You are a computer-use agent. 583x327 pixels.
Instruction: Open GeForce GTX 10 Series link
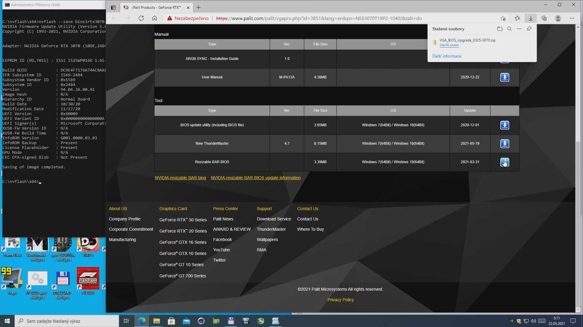[x=183, y=254]
